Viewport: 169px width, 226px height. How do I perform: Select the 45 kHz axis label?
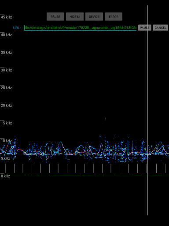coord(6,17)
